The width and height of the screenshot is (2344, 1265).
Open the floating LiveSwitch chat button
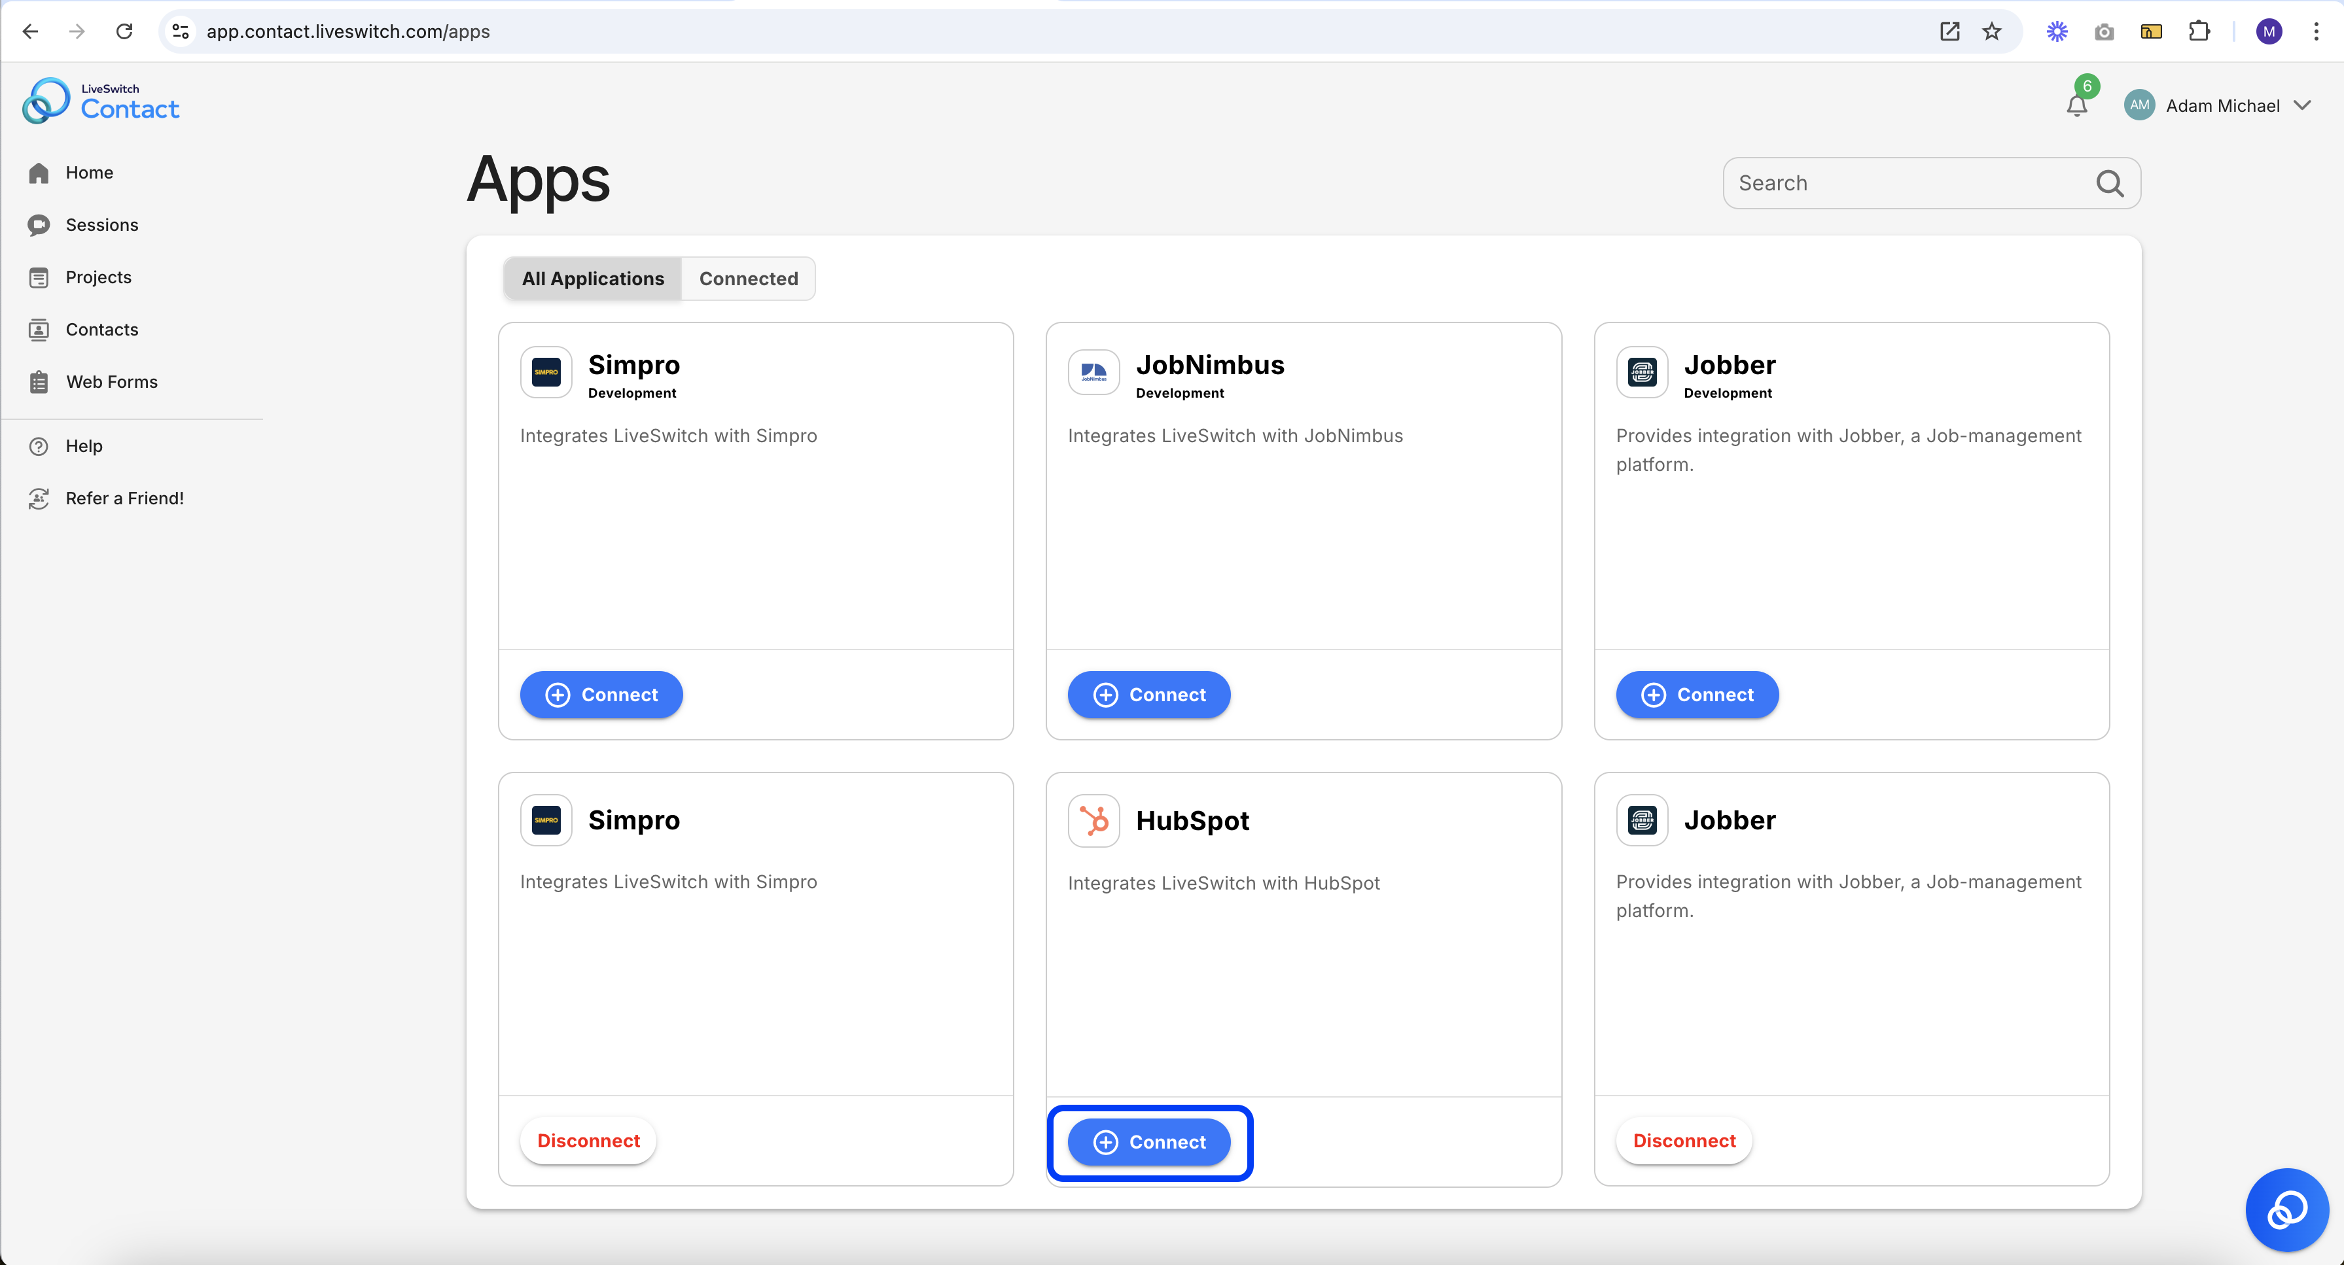pos(2286,1209)
